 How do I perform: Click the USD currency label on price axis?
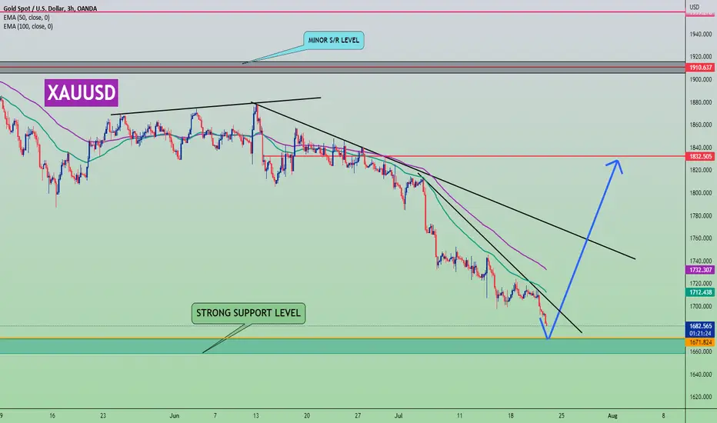click(x=695, y=7)
